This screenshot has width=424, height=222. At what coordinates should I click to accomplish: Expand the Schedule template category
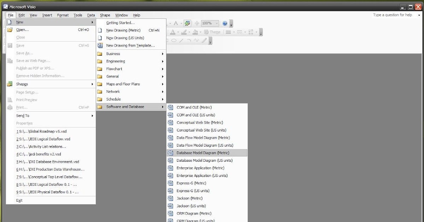pyautogui.click(x=131, y=99)
